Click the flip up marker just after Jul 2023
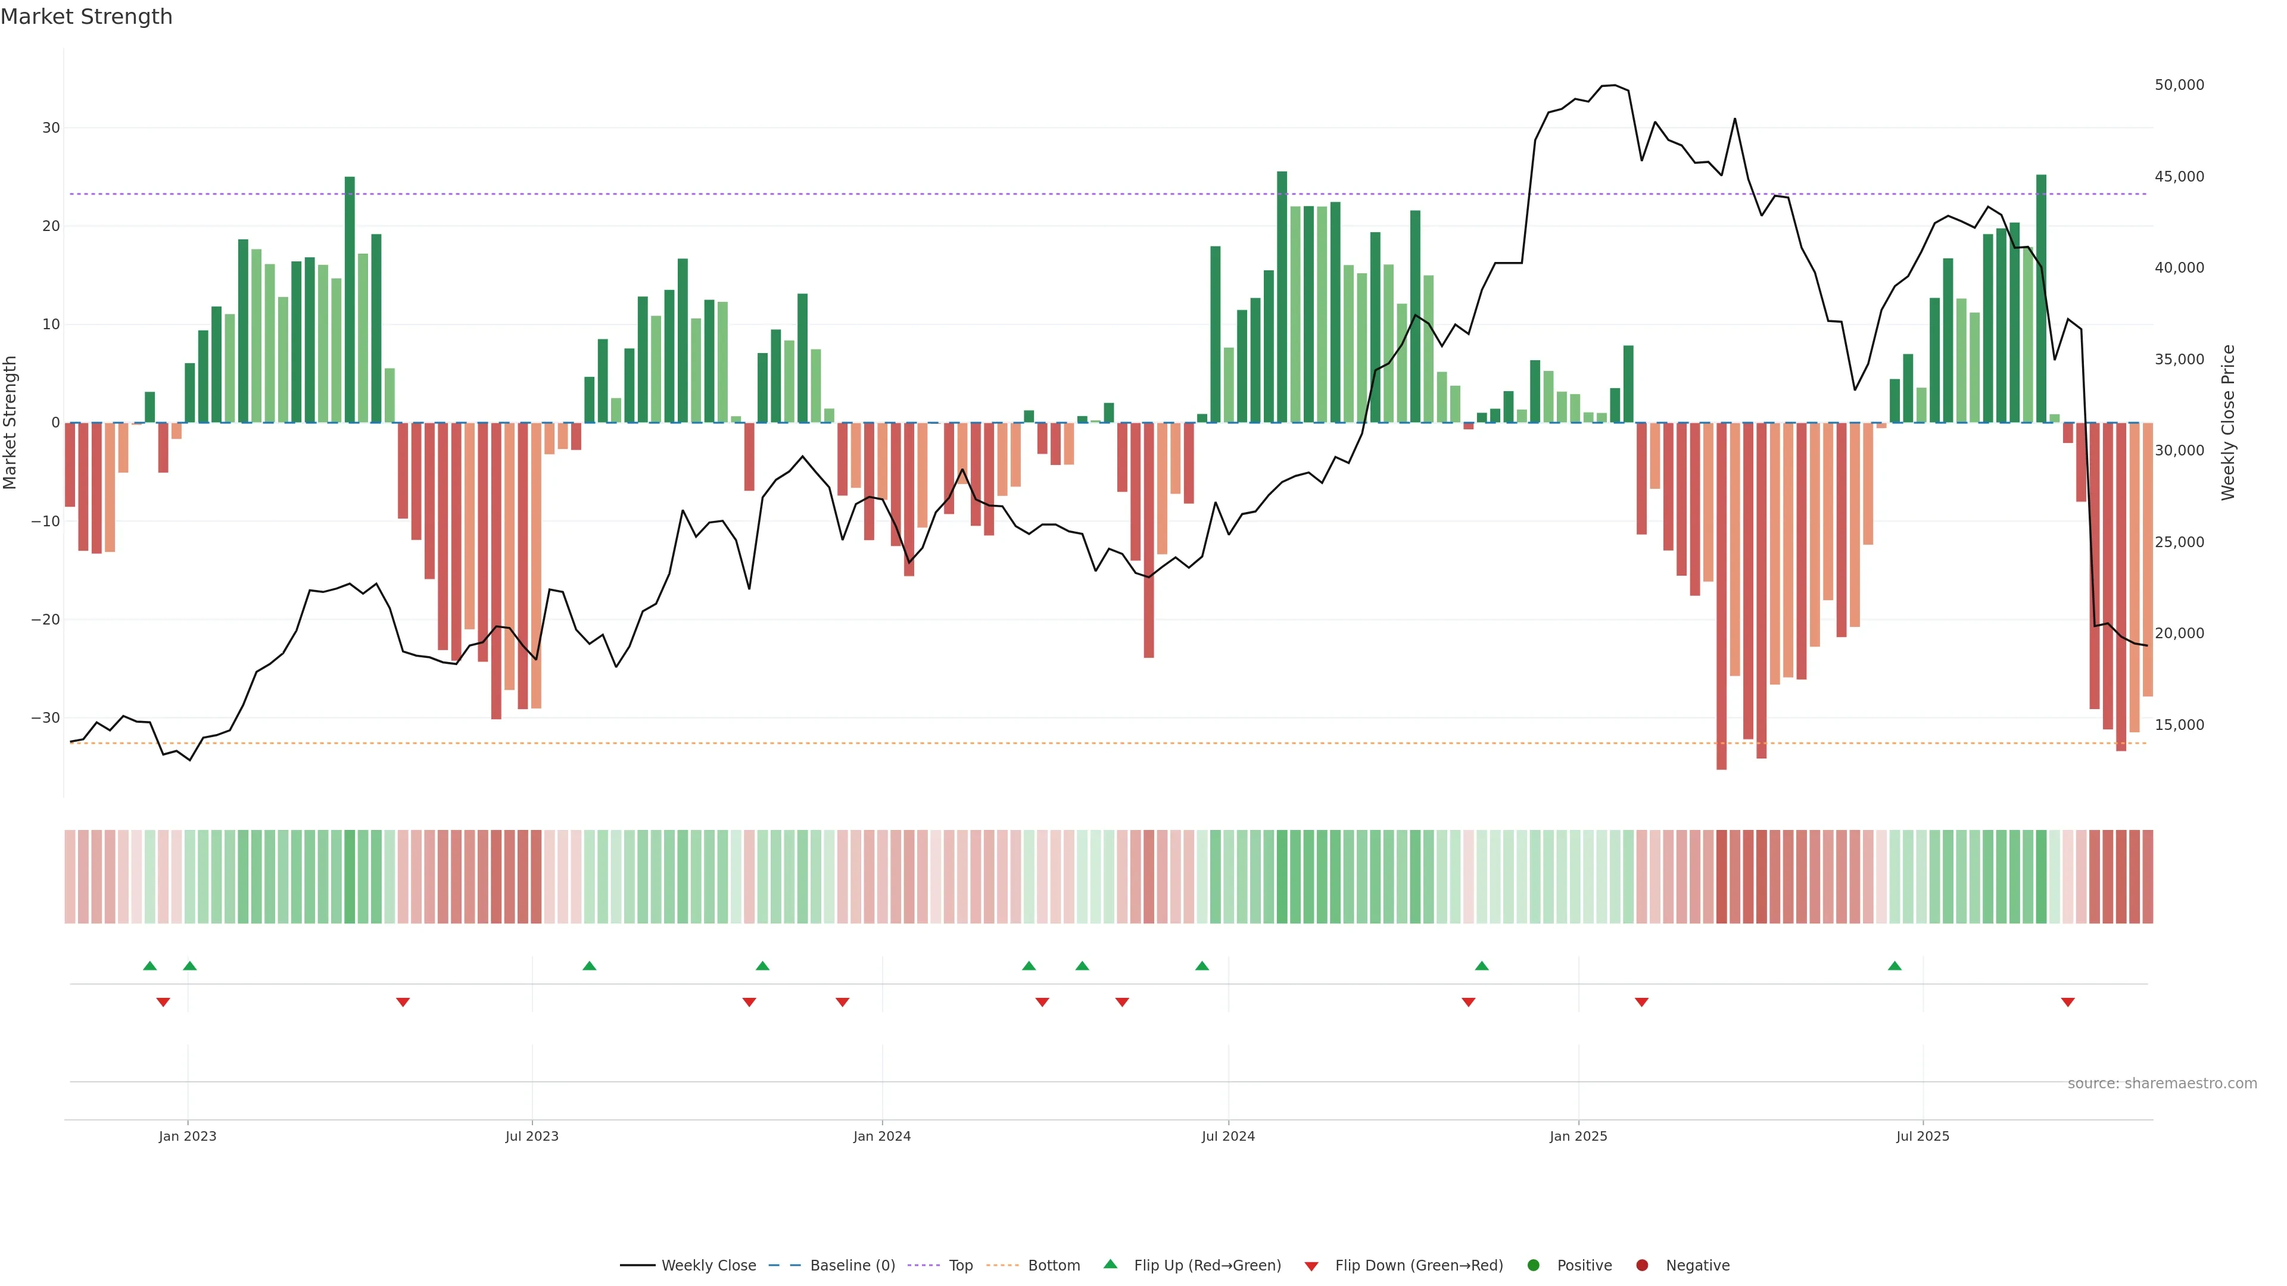Screen dimensions: 2287x1286 point(590,966)
